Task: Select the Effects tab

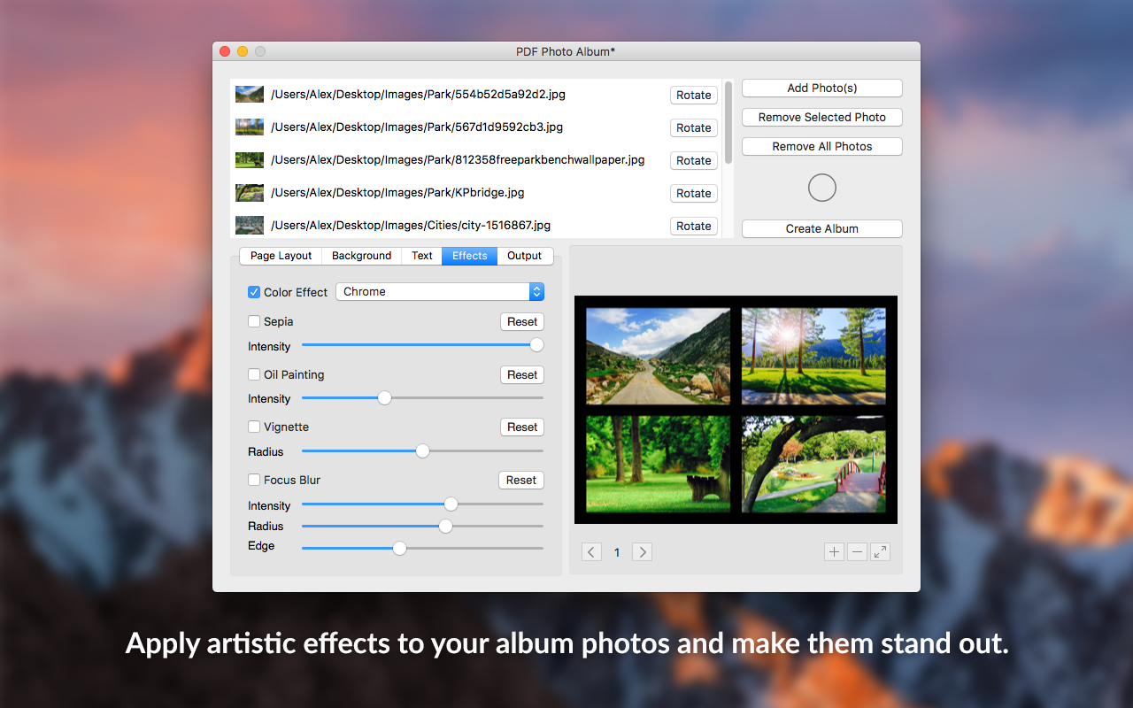Action: click(470, 256)
